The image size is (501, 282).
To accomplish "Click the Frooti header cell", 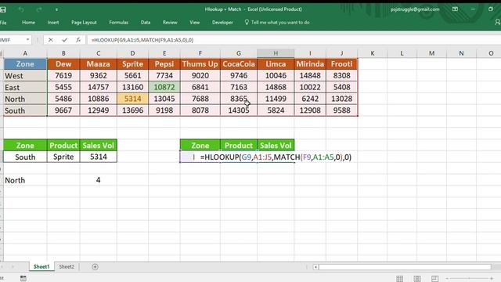I will [341, 64].
